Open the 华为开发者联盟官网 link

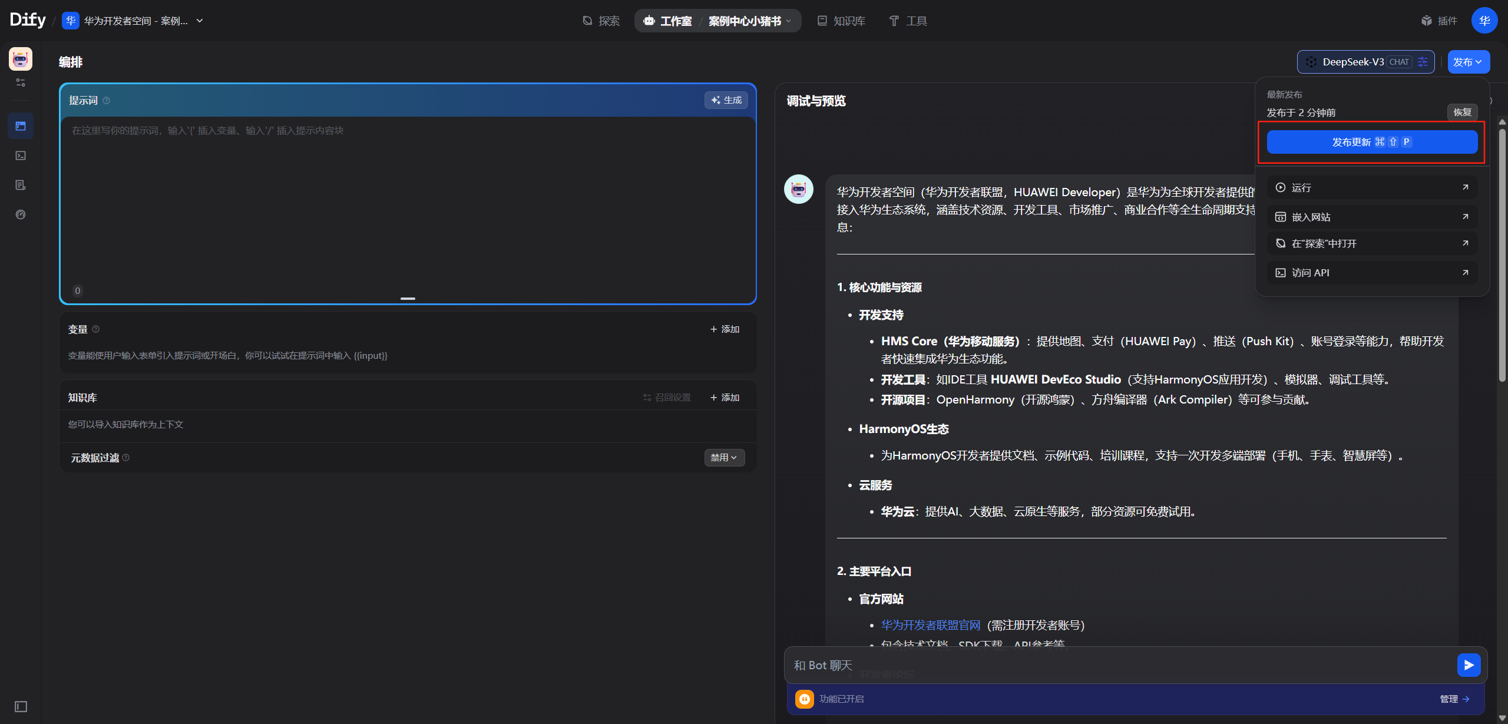(x=931, y=625)
